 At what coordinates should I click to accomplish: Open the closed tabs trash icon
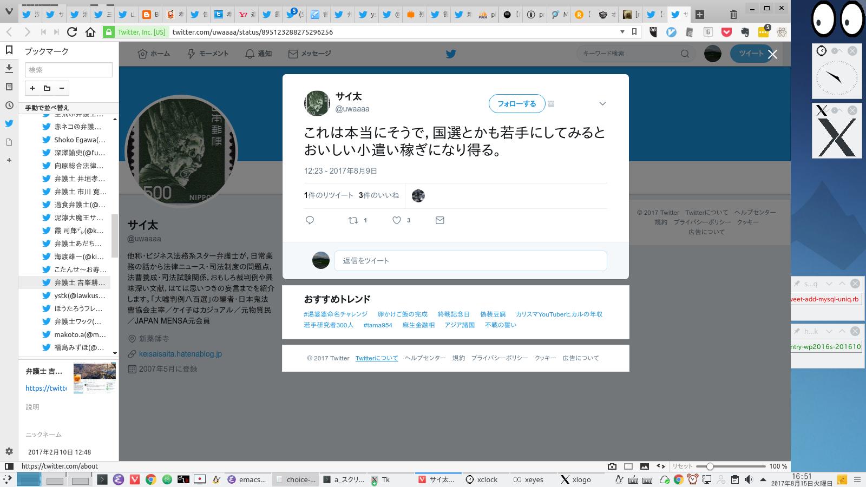tap(733, 15)
